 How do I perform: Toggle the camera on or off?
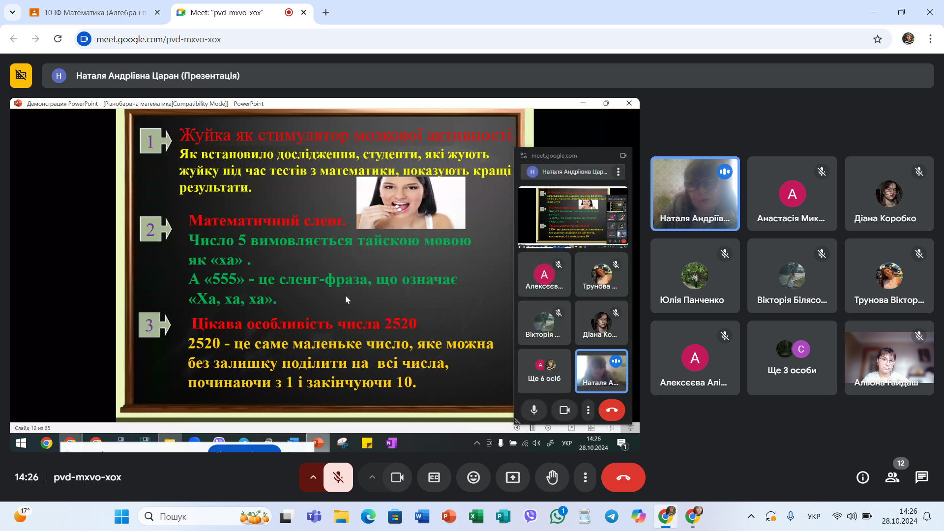click(397, 477)
